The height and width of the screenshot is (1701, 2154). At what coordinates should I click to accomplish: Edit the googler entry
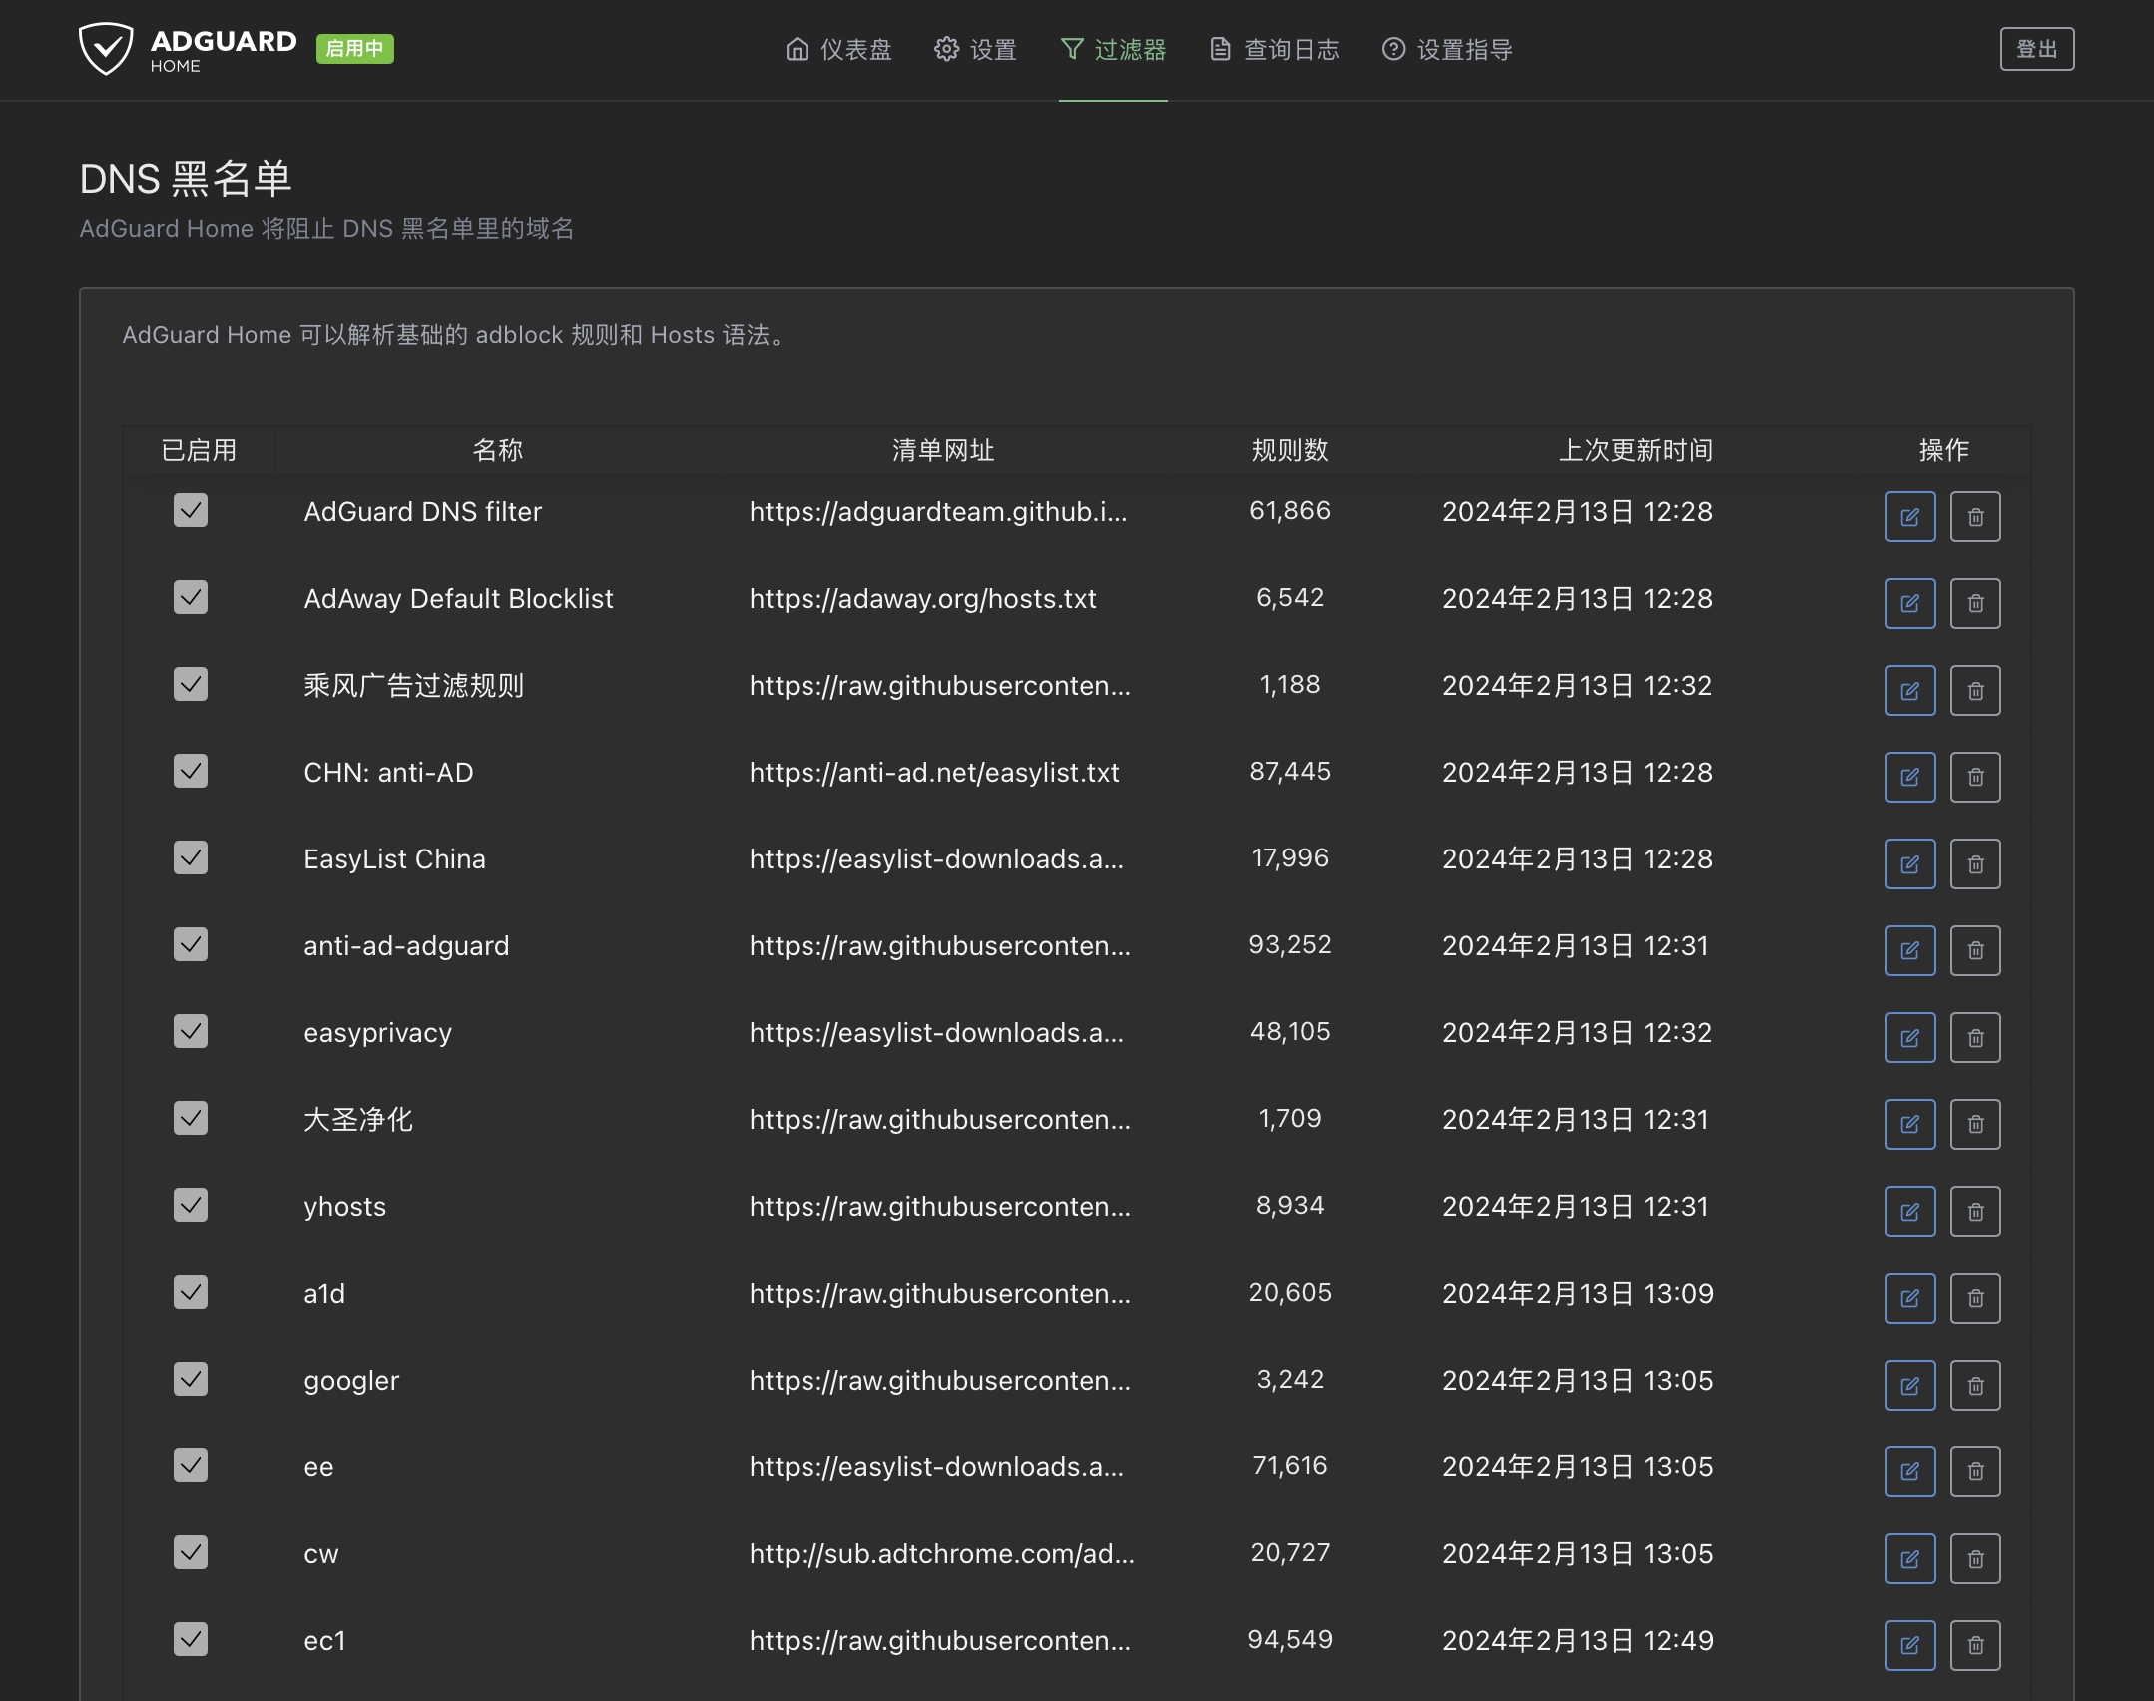tap(1909, 1385)
